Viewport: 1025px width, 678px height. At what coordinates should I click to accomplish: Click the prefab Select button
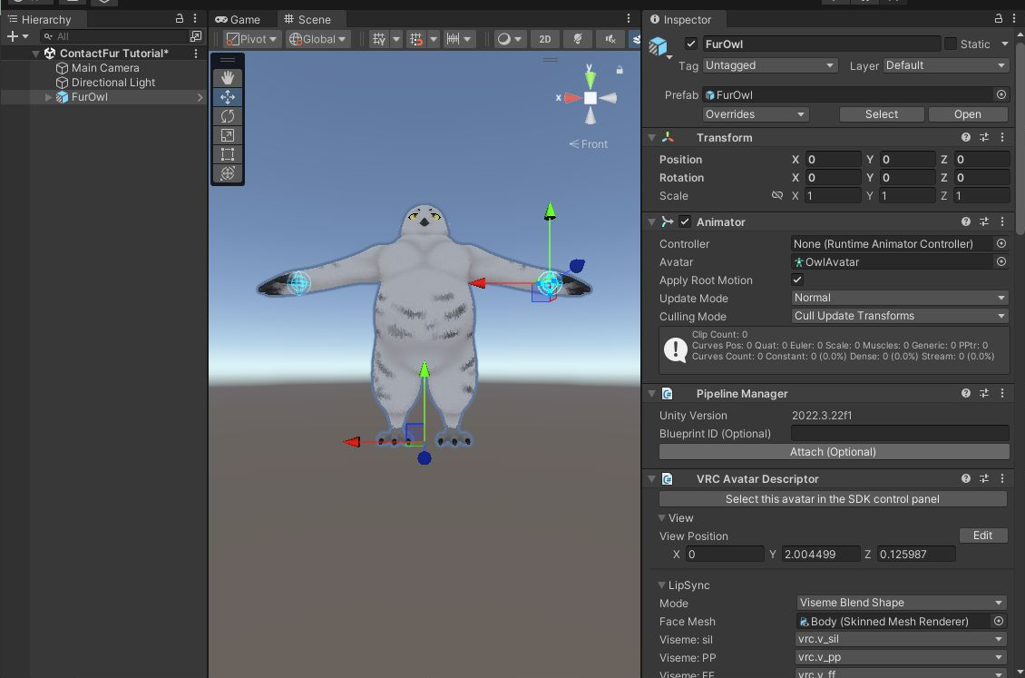(x=881, y=114)
